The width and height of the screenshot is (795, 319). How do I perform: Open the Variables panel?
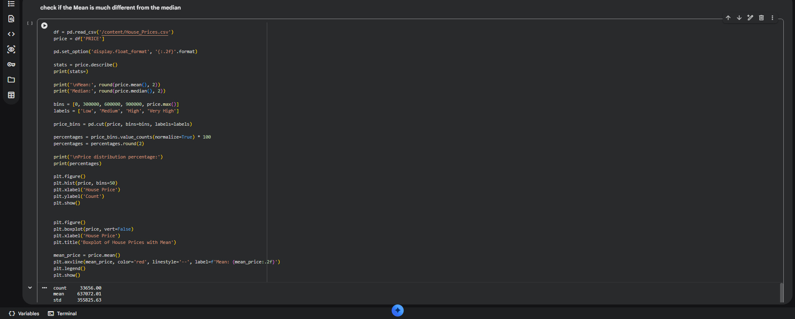coord(24,314)
